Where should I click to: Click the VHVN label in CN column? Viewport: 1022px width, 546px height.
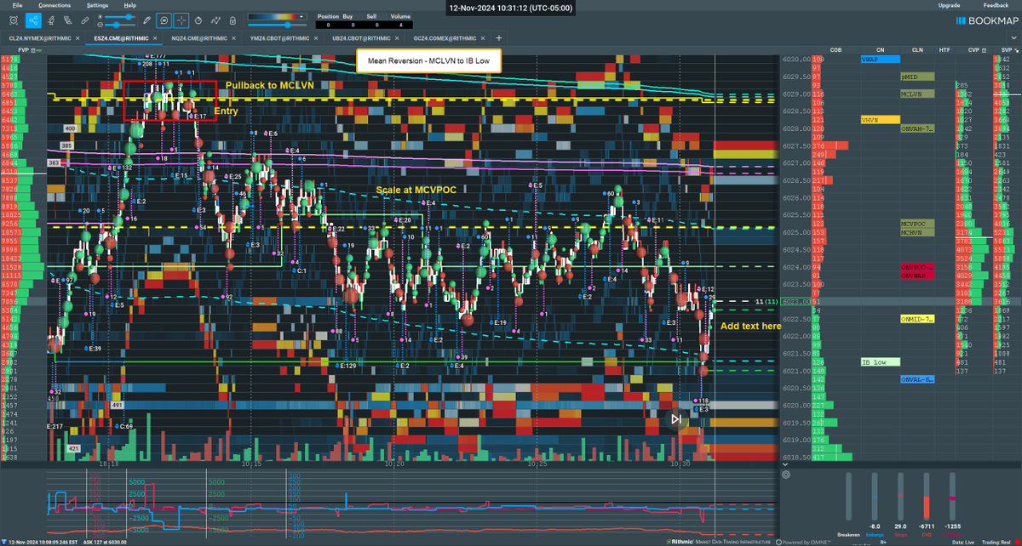(881, 120)
